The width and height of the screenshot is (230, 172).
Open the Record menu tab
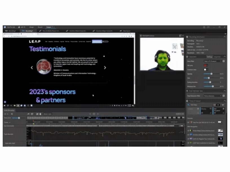pyautogui.click(x=40, y=27)
